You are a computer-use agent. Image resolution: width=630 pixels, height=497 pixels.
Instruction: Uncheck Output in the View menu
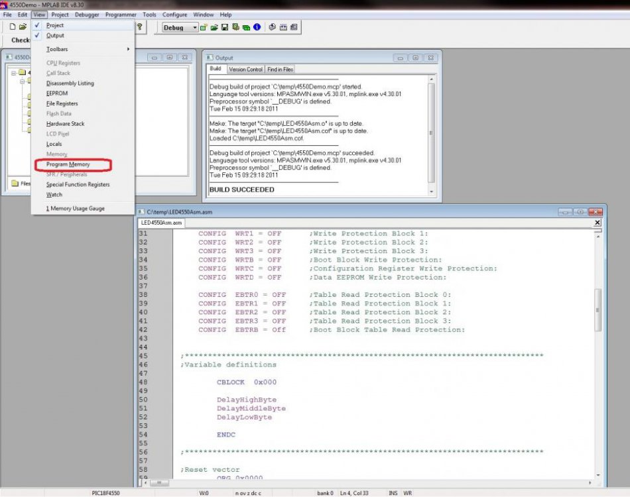(x=55, y=35)
